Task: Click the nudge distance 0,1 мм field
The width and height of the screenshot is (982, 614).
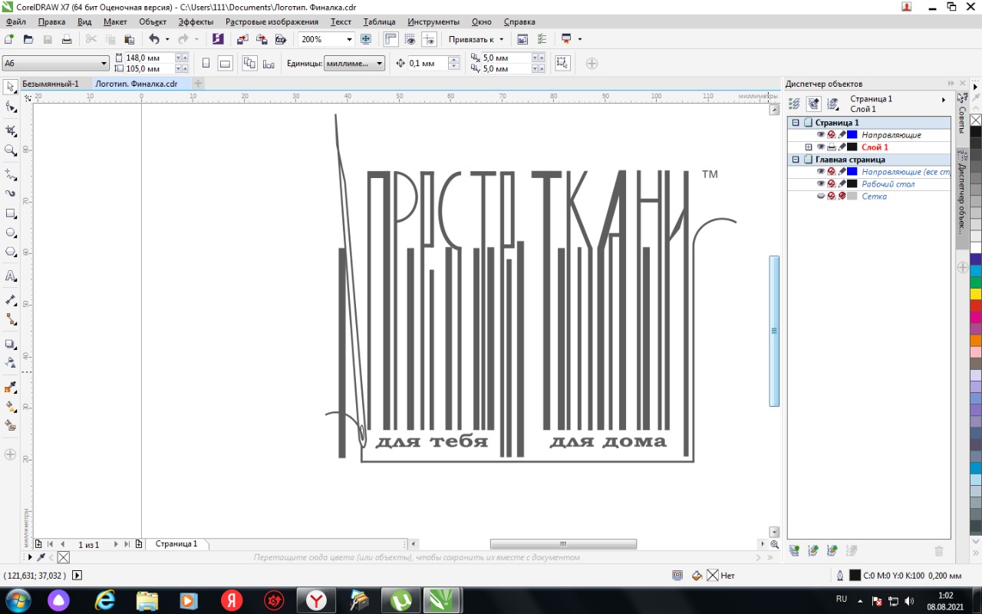Action: 427,63
